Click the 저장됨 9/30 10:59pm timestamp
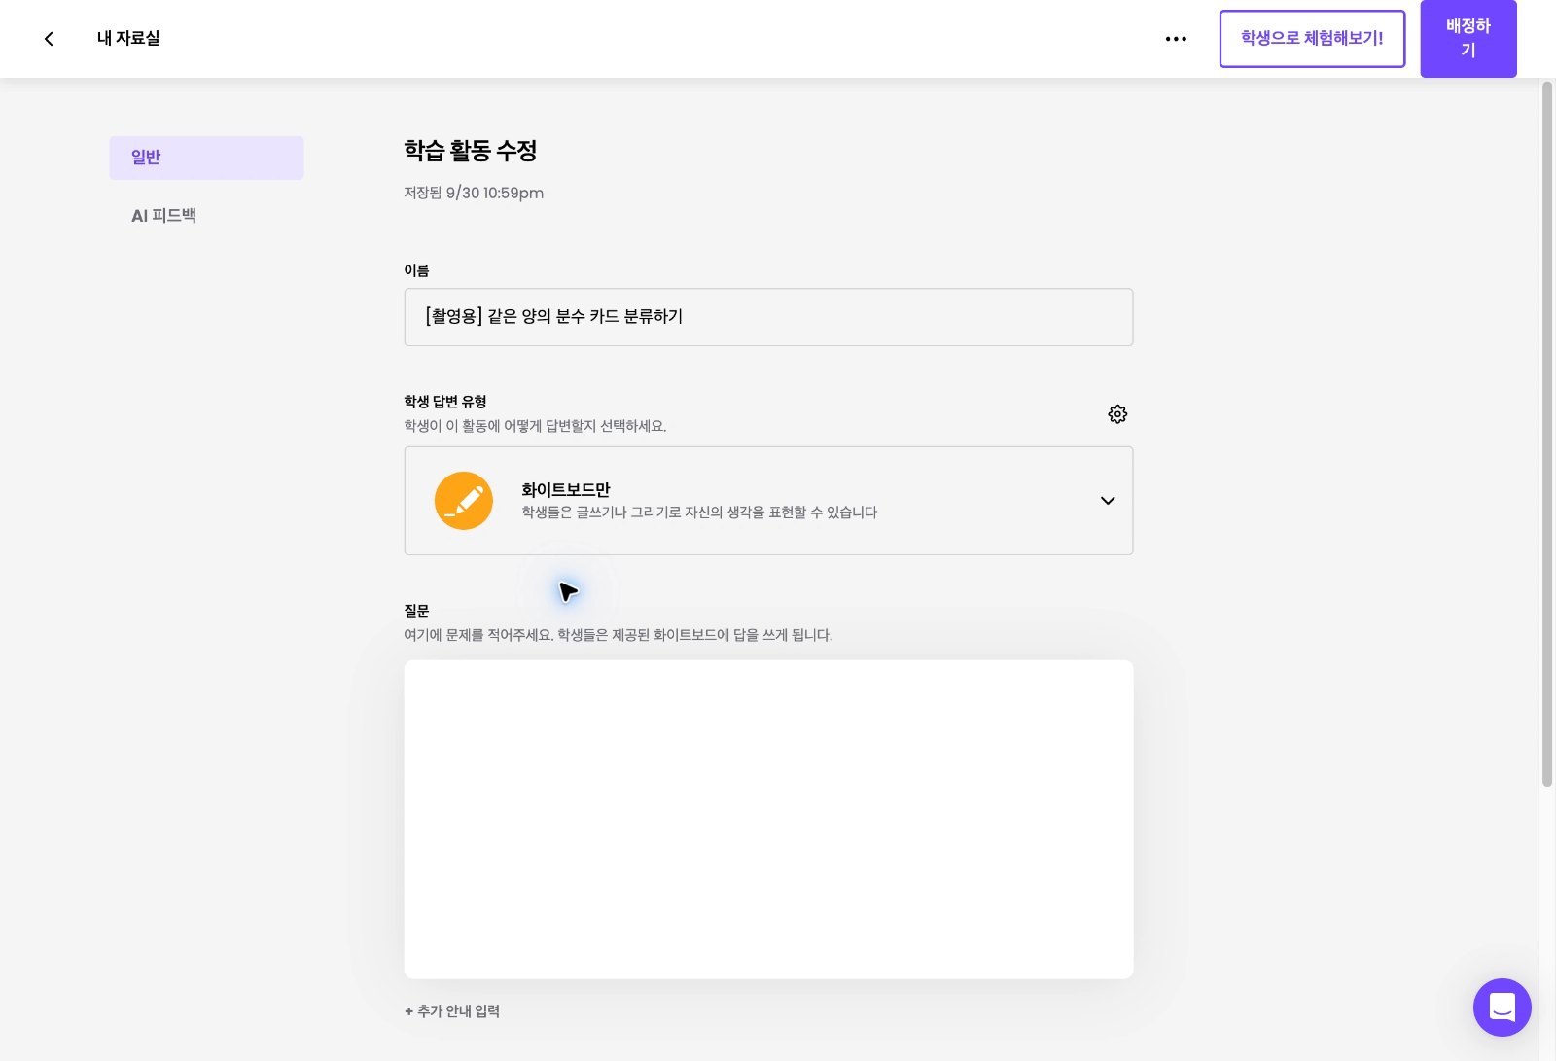 click(474, 194)
